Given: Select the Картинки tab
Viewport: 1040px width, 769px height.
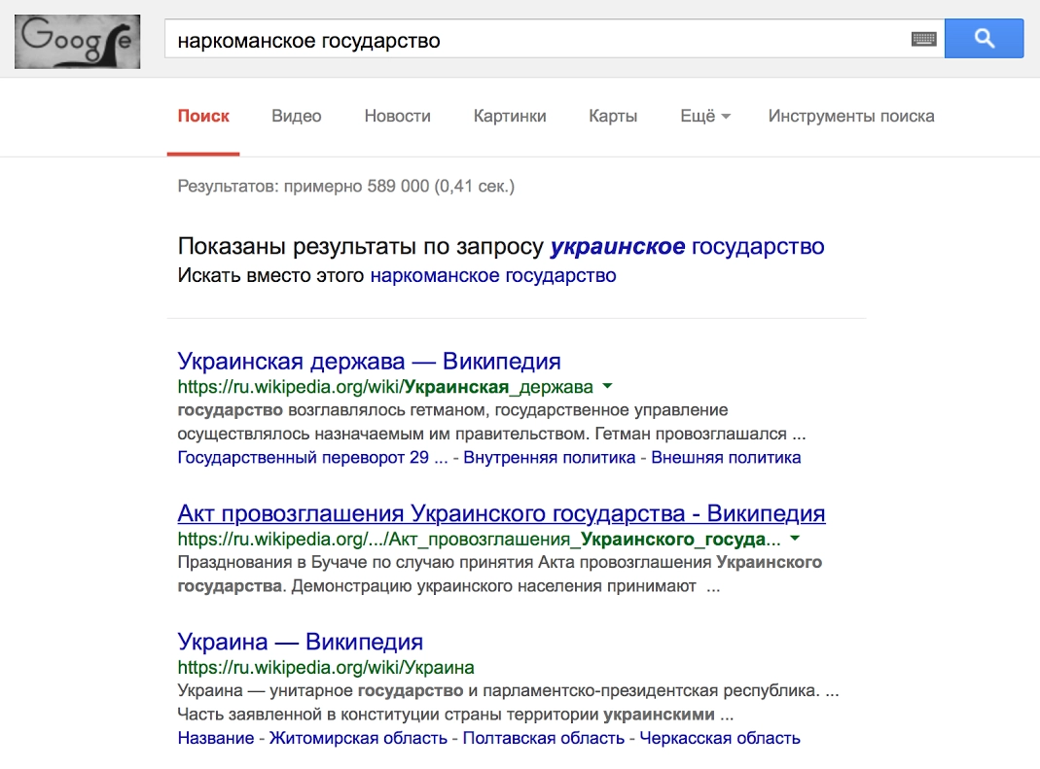Looking at the screenshot, I should [510, 116].
